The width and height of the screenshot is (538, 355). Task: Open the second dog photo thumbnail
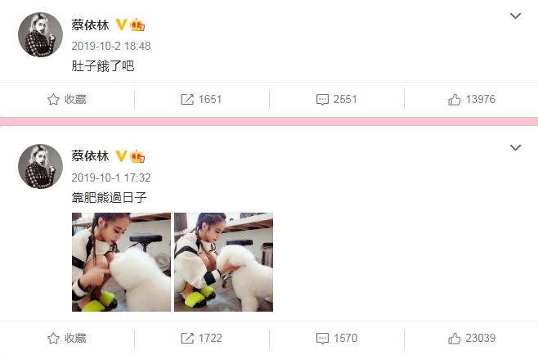(223, 262)
